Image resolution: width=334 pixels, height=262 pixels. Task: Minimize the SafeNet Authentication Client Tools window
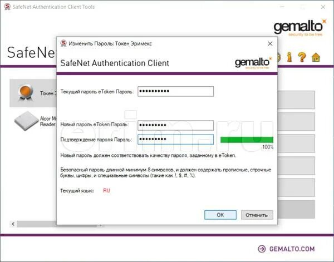282,7
